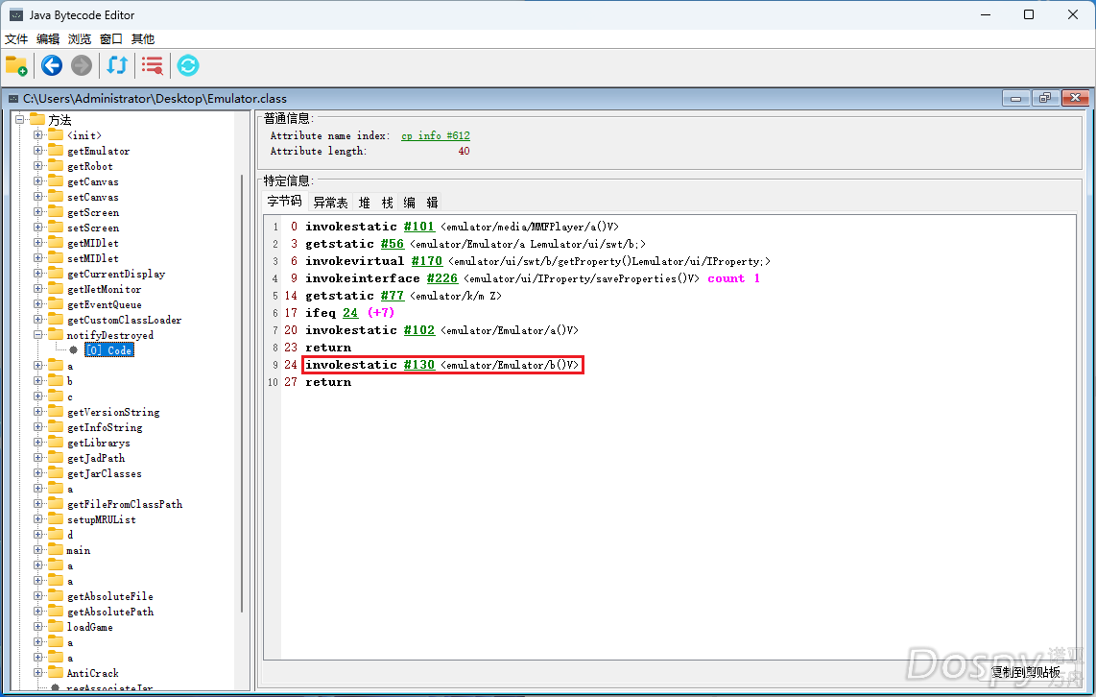Open the 窗口 menu
Viewport: 1096px width, 697px height.
(111, 39)
